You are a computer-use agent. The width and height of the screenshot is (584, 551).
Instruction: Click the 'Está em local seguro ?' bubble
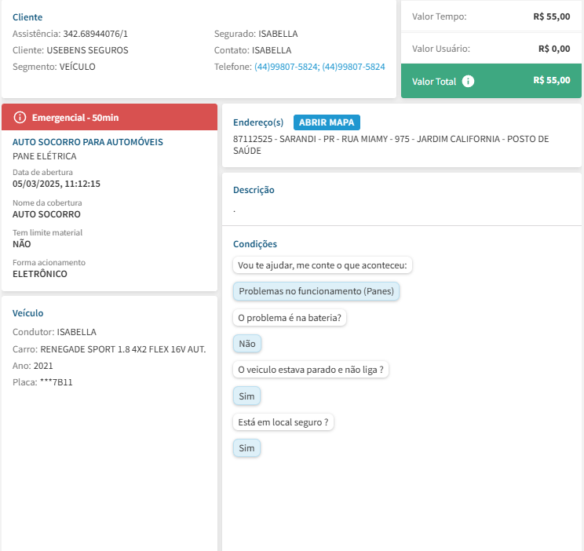[283, 422]
